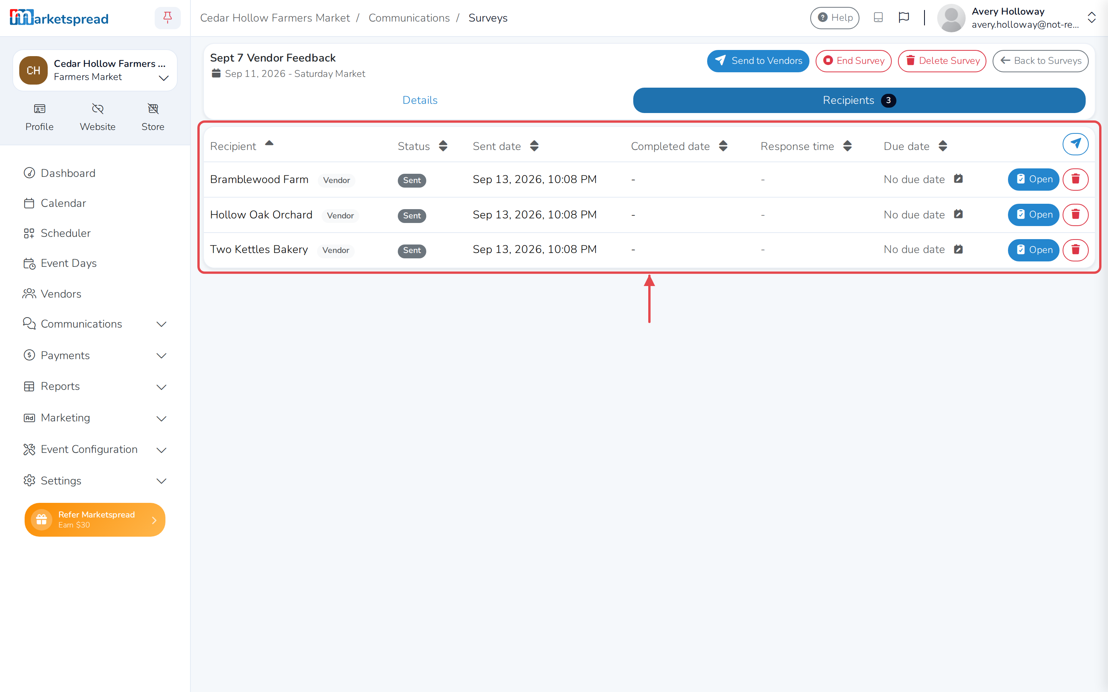Click the Marketspread logo
The height and width of the screenshot is (692, 1108).
tap(59, 18)
